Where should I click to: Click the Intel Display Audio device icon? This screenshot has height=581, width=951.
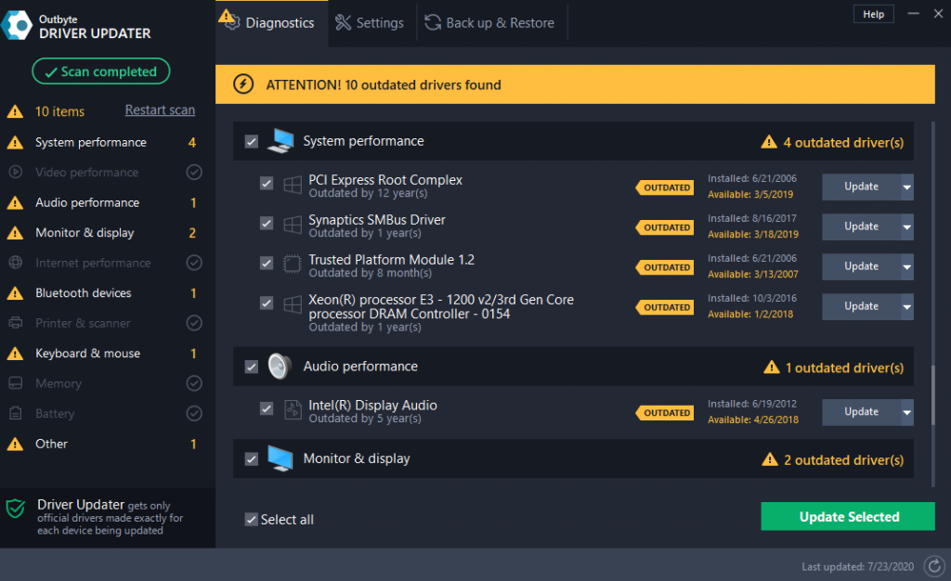pos(293,411)
